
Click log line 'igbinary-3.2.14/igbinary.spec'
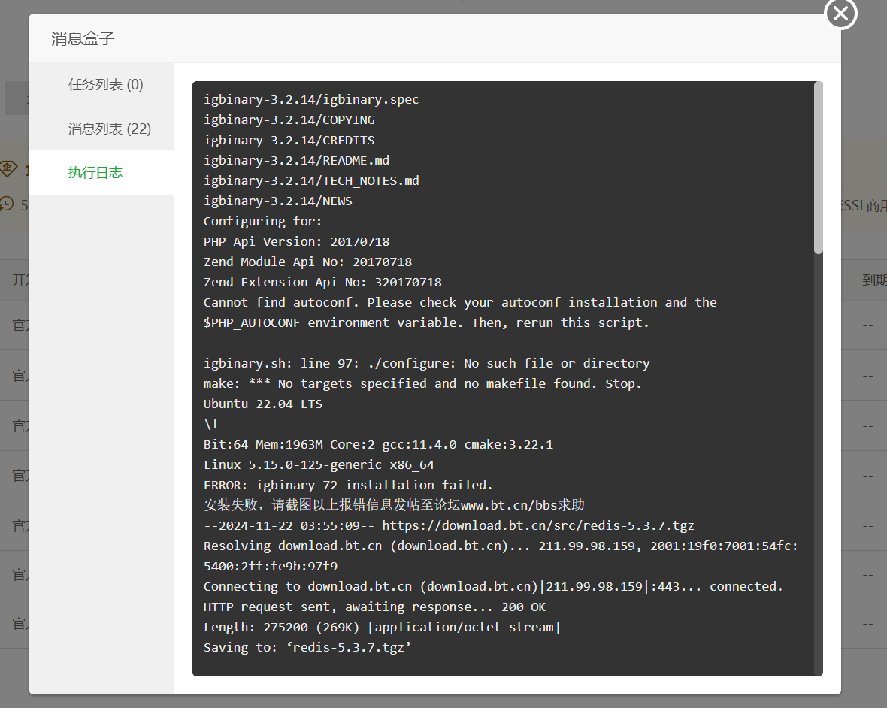click(x=311, y=99)
